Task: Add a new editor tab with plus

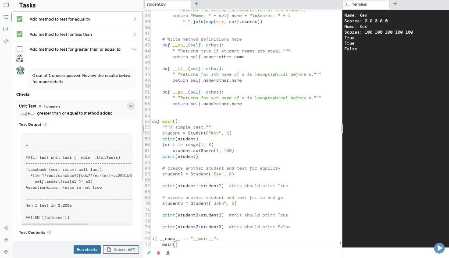Action: 196,4
